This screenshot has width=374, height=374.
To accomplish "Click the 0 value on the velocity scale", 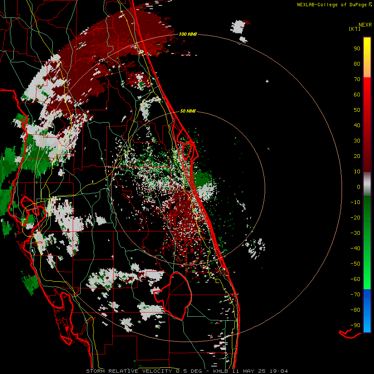I will click(x=359, y=187).
